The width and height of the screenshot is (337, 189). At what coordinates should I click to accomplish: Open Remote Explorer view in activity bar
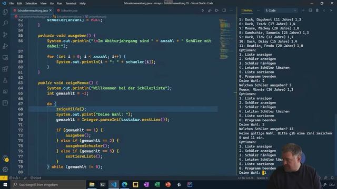pyautogui.click(x=5, y=57)
